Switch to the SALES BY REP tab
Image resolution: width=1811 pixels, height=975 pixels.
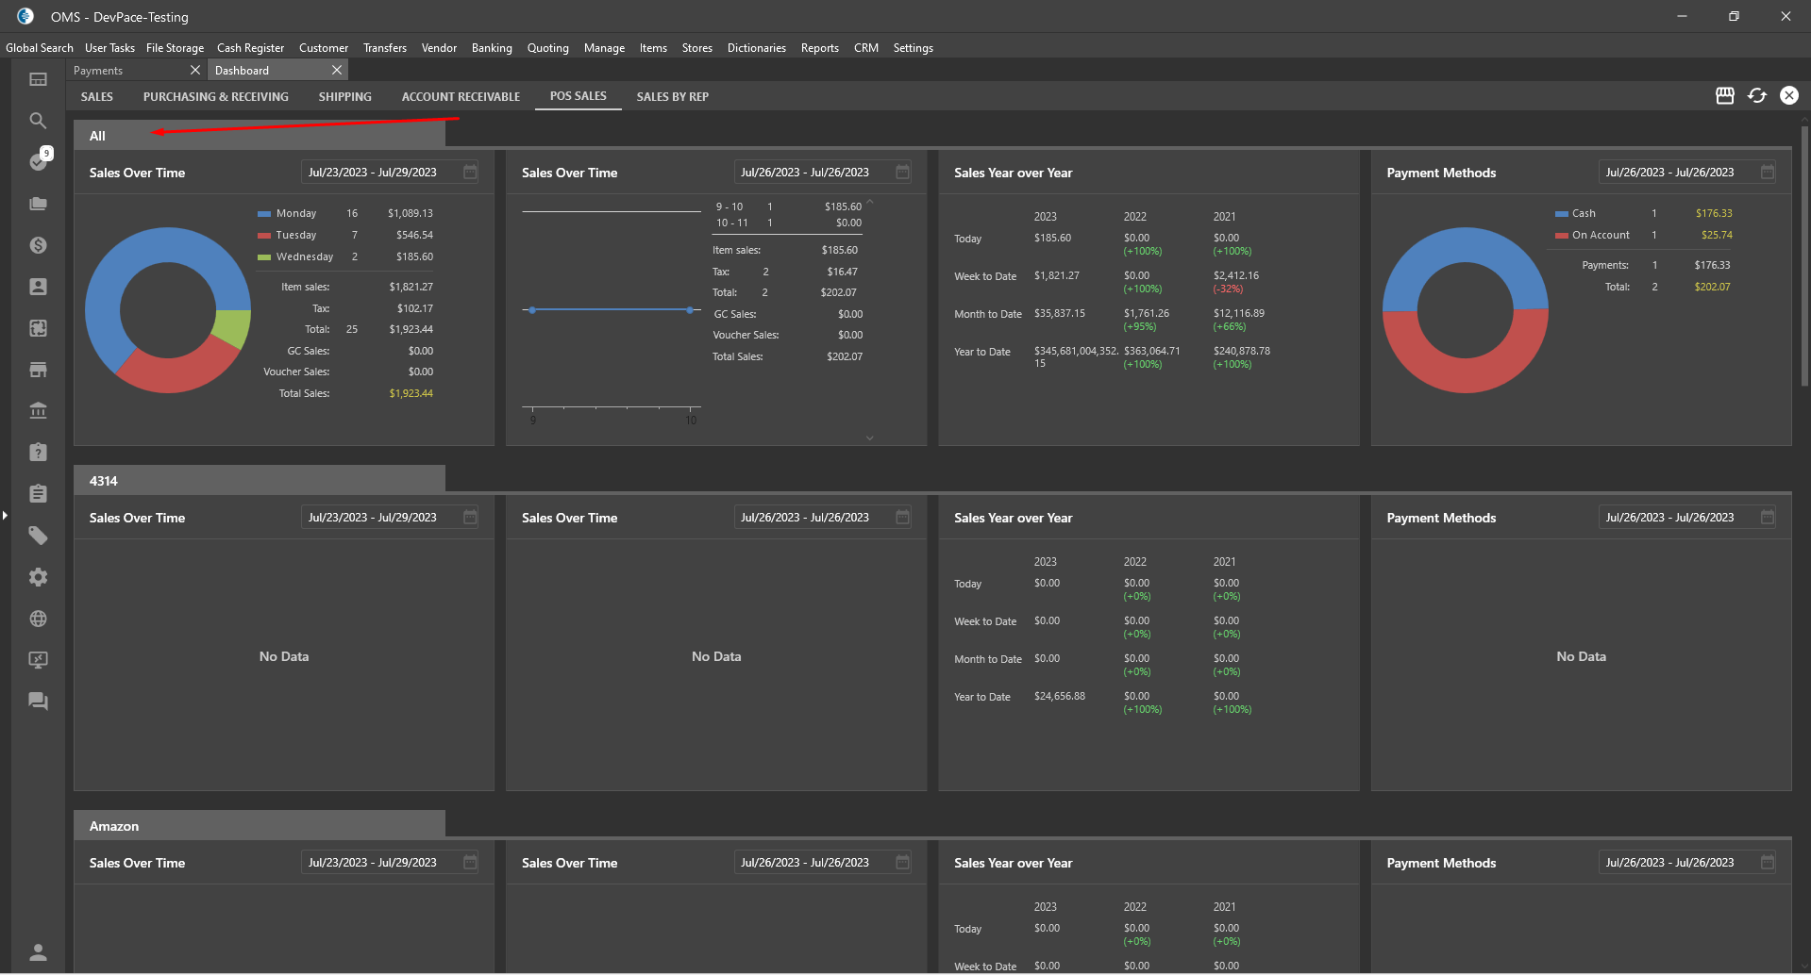coord(672,96)
